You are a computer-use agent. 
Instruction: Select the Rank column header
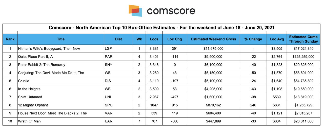[x=10, y=39]
